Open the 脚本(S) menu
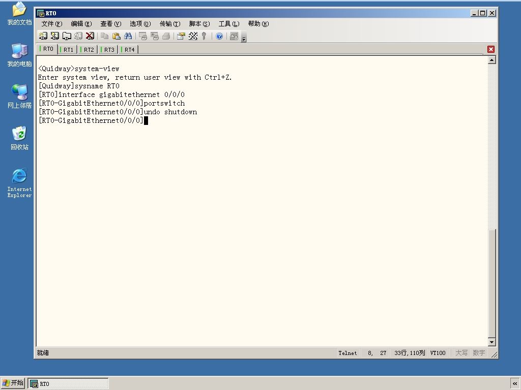Viewport: 521px width, 390px height. (x=199, y=24)
